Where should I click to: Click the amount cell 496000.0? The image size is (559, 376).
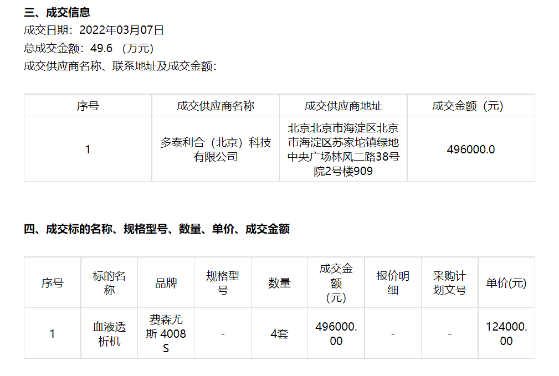click(x=470, y=150)
